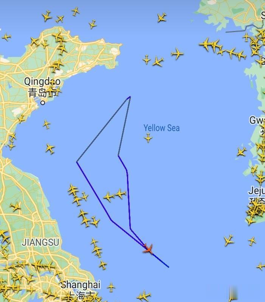Click the Jeju label on the right edge
Viewport: 265px width, 302px height.
click(256, 190)
